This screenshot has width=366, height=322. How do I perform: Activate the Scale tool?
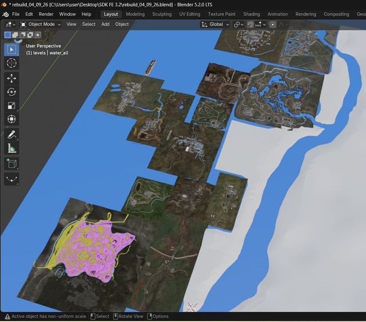click(x=11, y=105)
